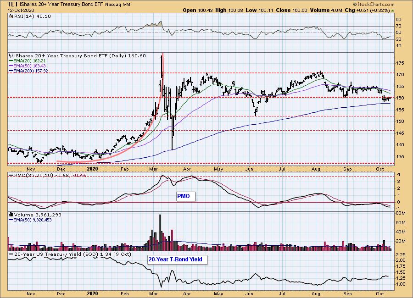
Task: Click the candlestick icon before the iShares Daily legend
Action: pos(11,55)
